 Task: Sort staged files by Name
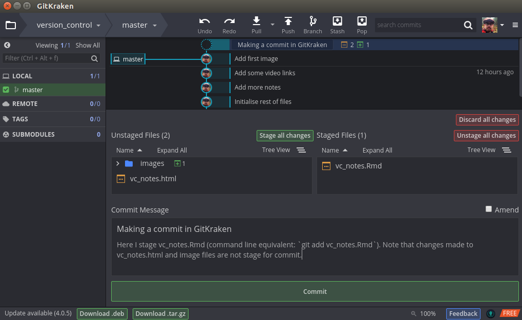point(334,151)
